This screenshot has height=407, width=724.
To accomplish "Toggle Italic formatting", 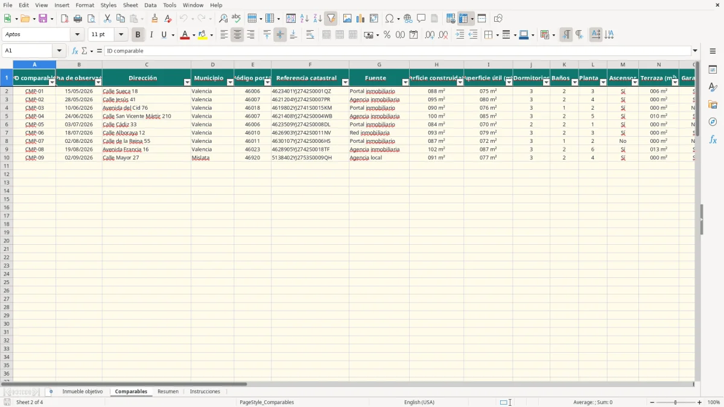I will [x=151, y=35].
